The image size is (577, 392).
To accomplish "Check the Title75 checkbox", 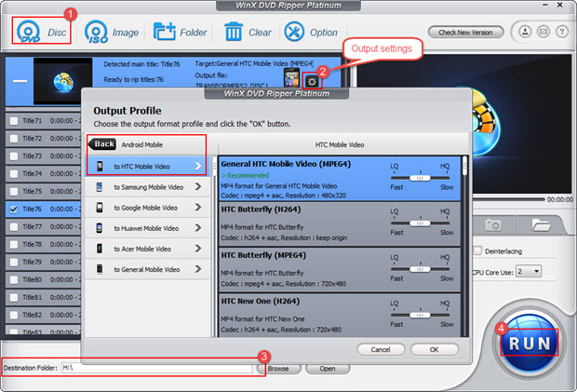I will click(14, 192).
